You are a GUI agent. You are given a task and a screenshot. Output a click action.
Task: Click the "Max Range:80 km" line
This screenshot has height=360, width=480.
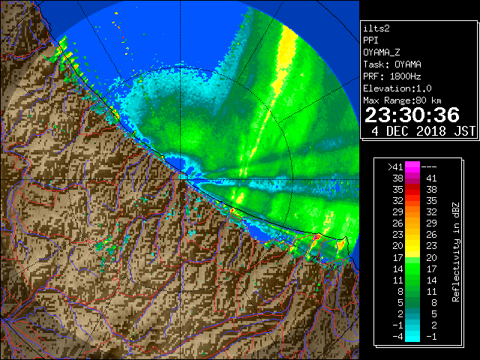[x=402, y=100]
